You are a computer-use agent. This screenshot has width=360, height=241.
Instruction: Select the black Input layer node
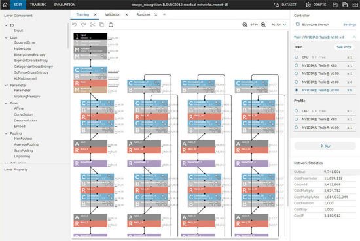90,36
